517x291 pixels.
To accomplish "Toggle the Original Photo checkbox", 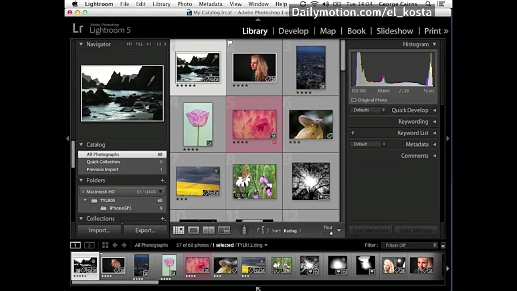I will pos(354,100).
